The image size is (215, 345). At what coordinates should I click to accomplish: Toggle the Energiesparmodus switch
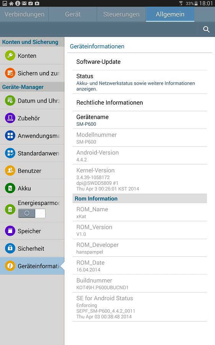click(x=32, y=213)
